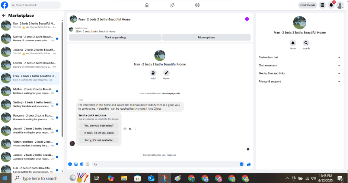Click the Windows 'Type here to search' box

pyautogui.click(x=50, y=178)
